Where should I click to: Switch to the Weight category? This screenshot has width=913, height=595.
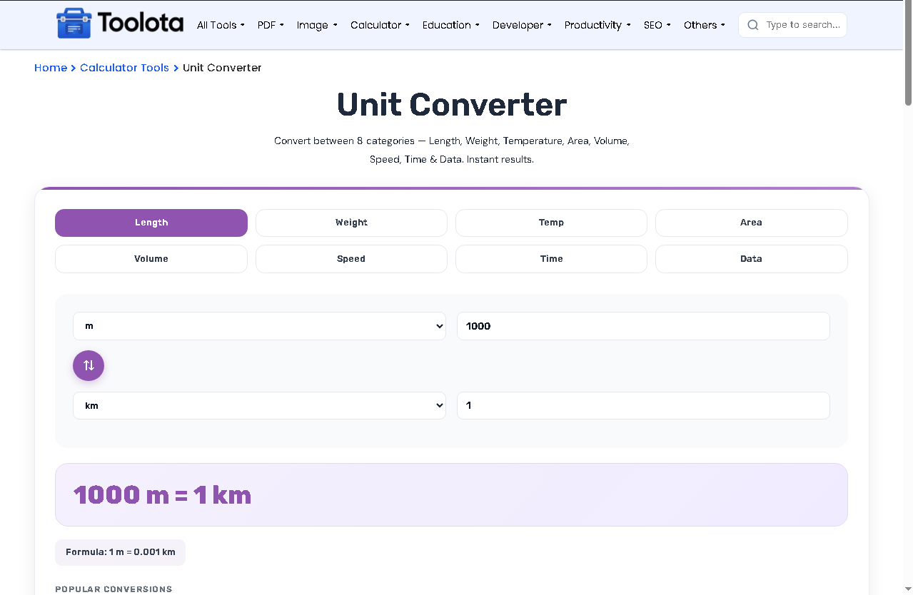click(351, 223)
